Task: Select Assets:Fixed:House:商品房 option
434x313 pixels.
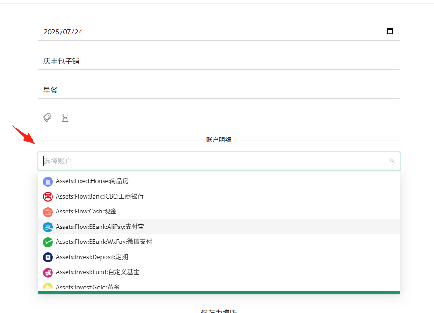Action: click(x=219, y=181)
